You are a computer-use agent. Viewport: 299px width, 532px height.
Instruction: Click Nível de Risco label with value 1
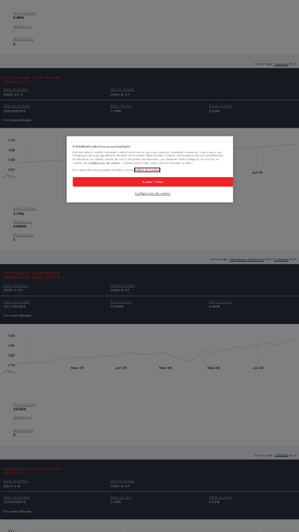coord(23,234)
